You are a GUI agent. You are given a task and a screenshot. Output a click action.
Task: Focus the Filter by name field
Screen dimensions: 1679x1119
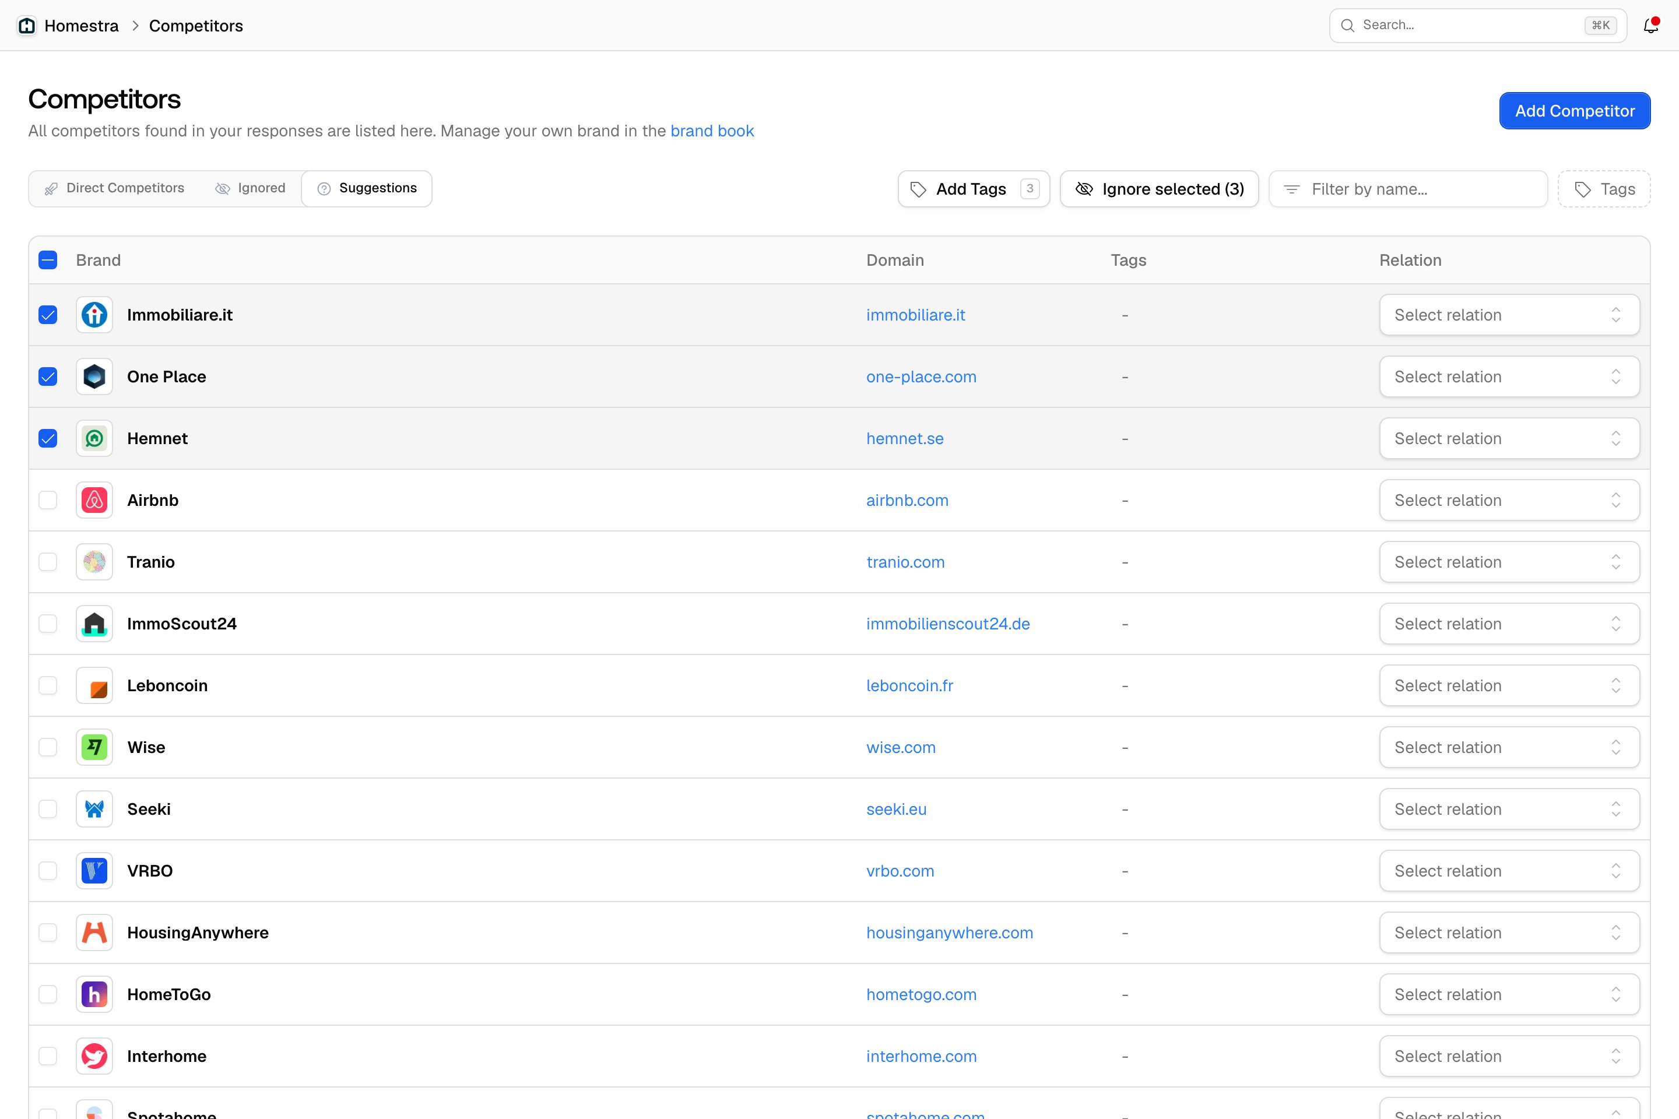click(x=1408, y=188)
